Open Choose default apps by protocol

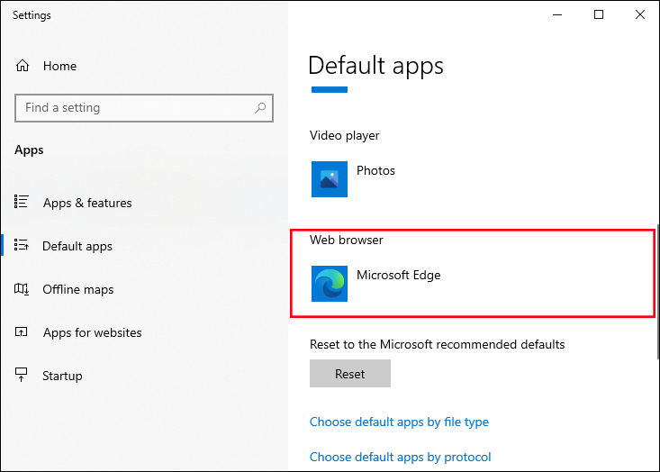[401, 457]
